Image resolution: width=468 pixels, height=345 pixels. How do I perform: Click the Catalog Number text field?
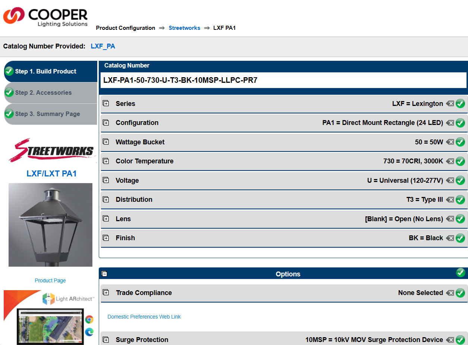[x=284, y=80]
